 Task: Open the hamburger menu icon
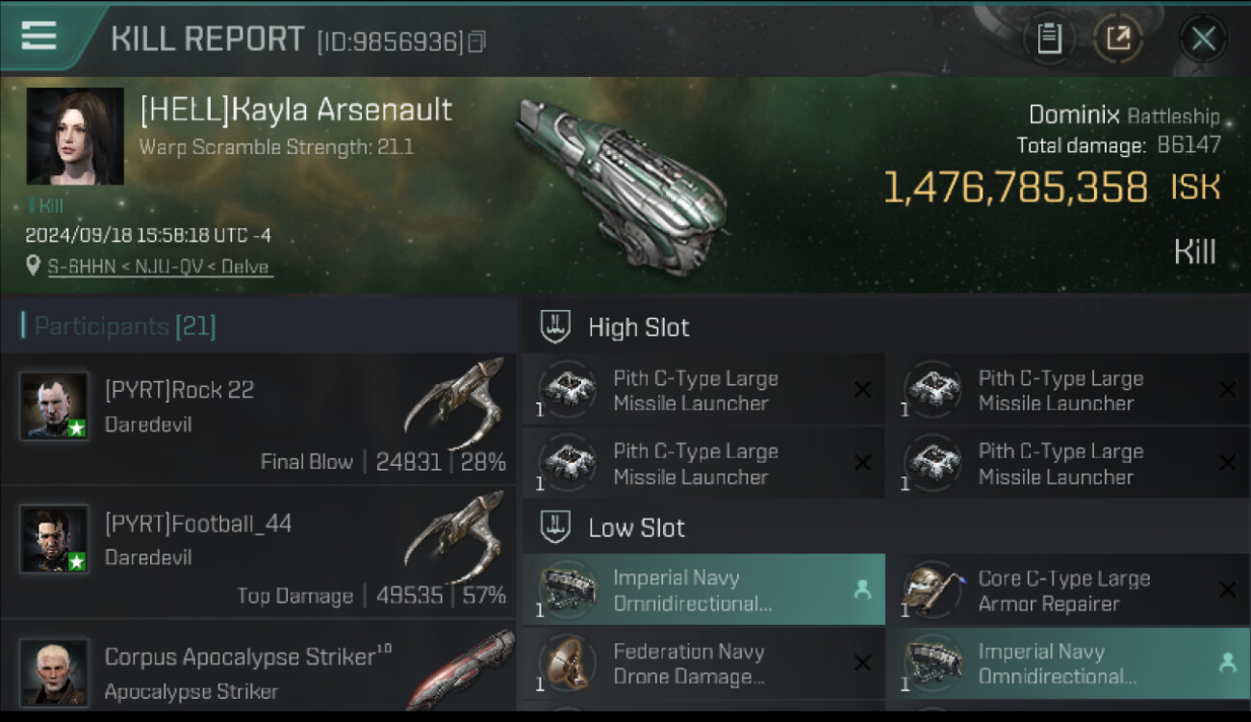click(x=38, y=37)
